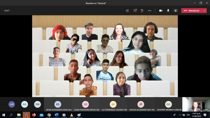This screenshot has width=210, height=118.
Task: Open Microsoft Word from taskbar
Action: click(56, 115)
